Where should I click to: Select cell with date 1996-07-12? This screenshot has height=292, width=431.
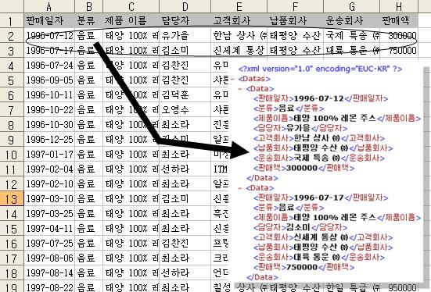[49, 35]
